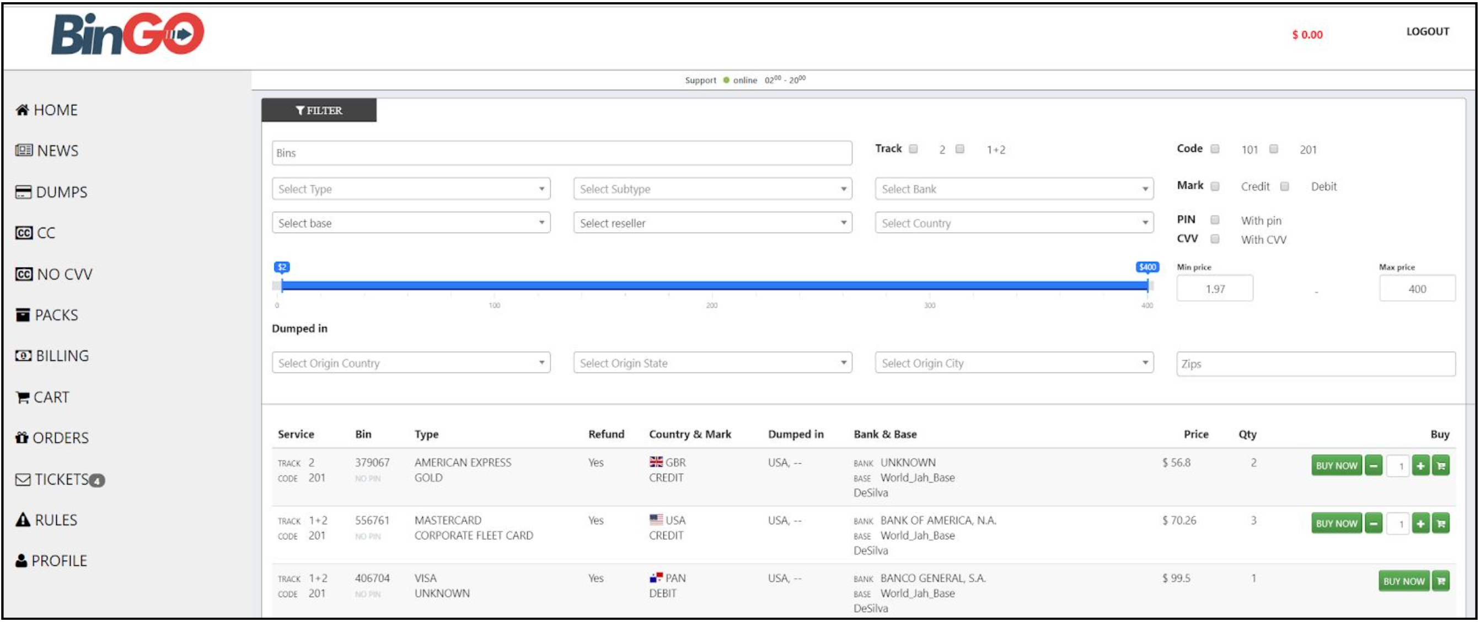Select NO CVV in the sidebar
This screenshot has width=1480, height=622.
click(x=54, y=275)
